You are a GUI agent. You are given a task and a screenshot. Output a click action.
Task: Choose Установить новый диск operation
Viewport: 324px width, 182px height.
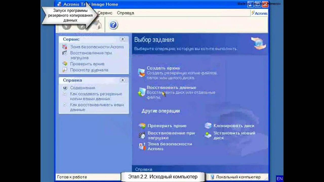point(234,135)
